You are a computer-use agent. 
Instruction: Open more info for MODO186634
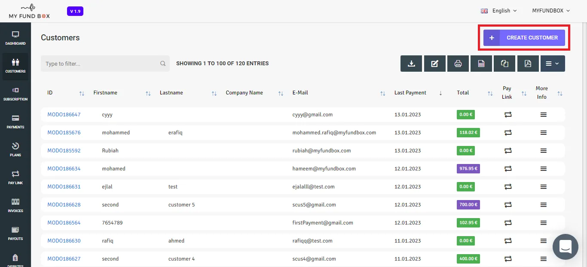544,169
